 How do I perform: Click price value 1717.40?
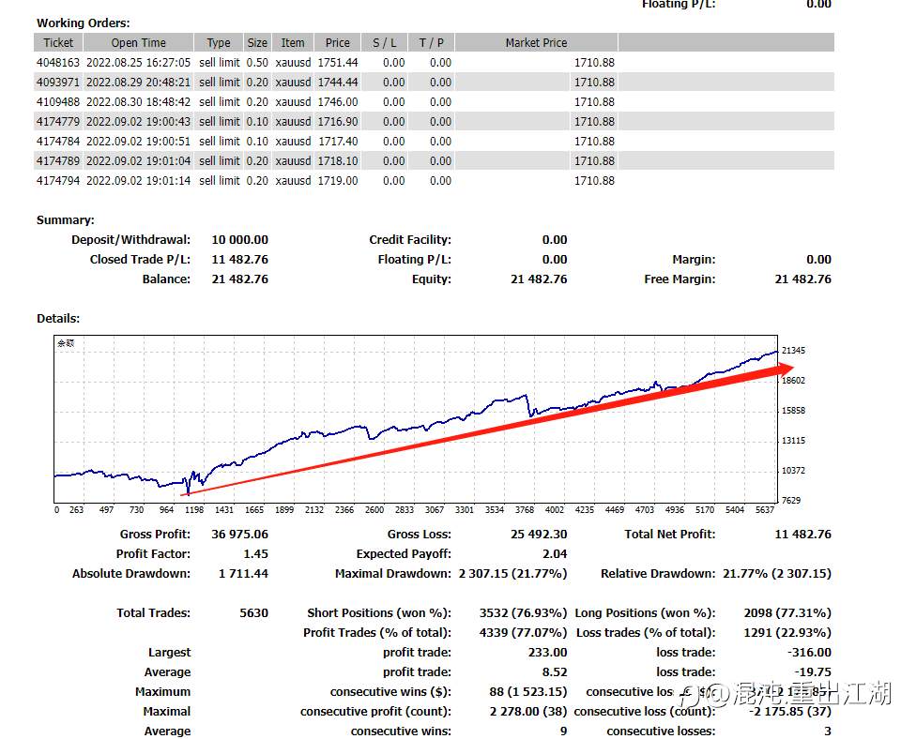pos(338,142)
